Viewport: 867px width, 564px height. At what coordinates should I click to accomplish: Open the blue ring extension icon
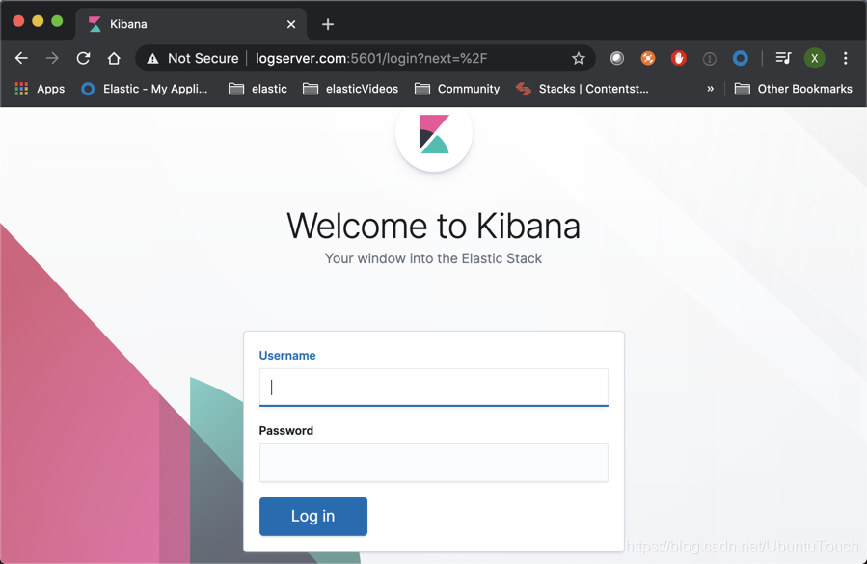point(741,58)
